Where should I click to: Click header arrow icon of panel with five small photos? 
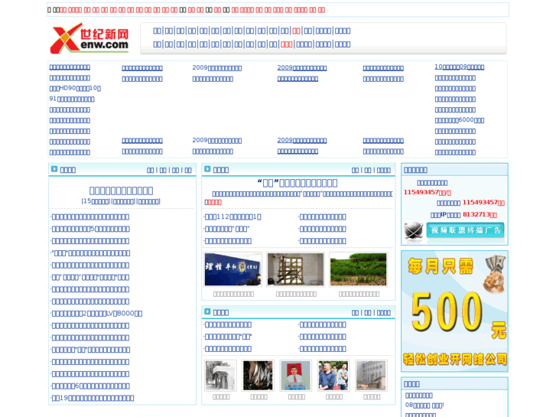point(207,312)
